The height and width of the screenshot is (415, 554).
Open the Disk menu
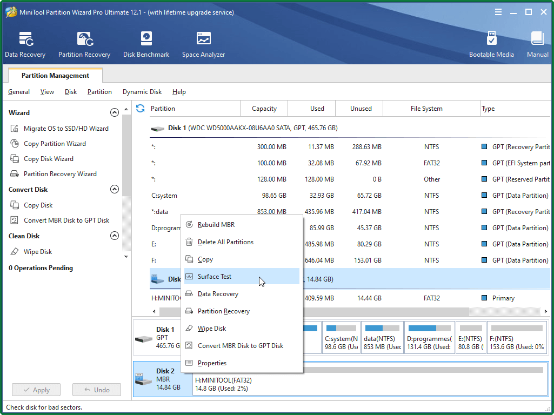(71, 92)
